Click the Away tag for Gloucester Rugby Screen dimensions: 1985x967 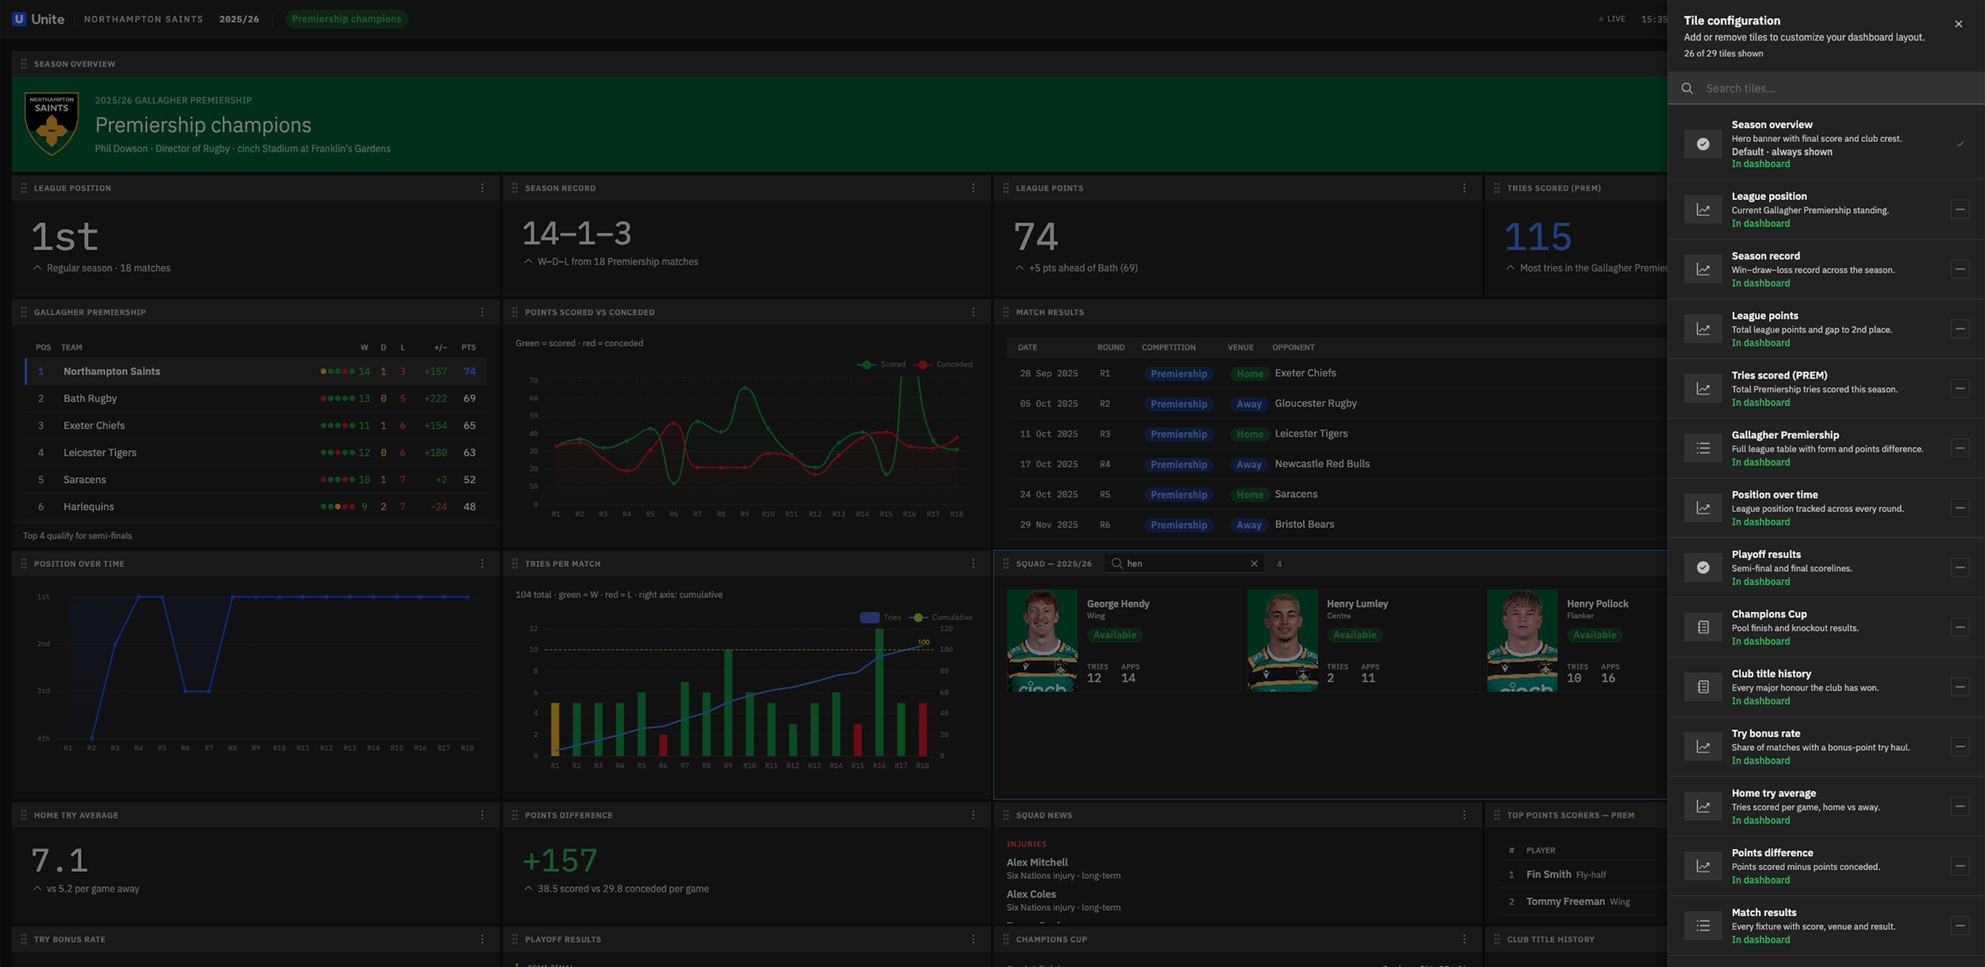[x=1248, y=404]
